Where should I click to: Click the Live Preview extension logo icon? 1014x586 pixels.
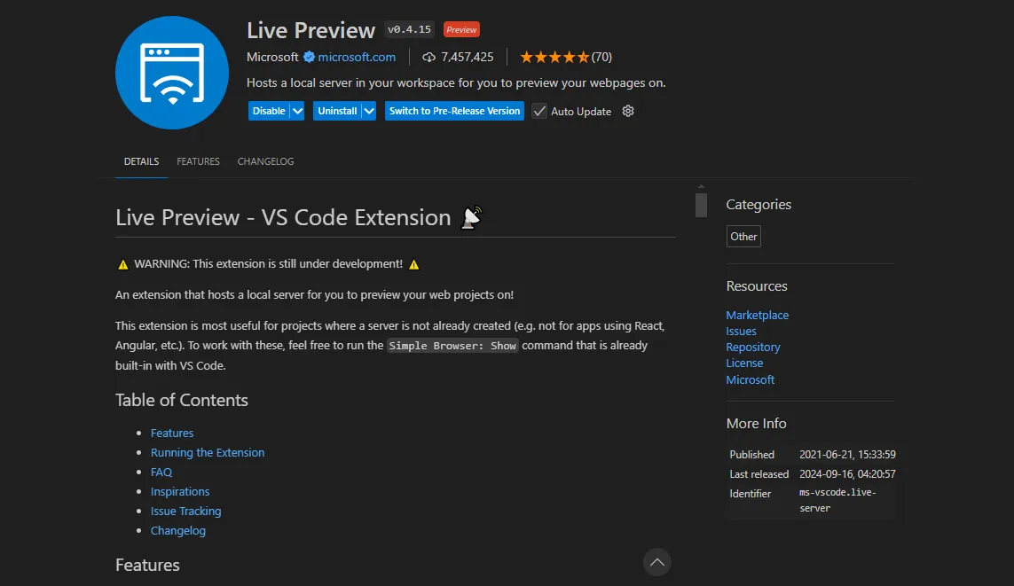tap(172, 73)
